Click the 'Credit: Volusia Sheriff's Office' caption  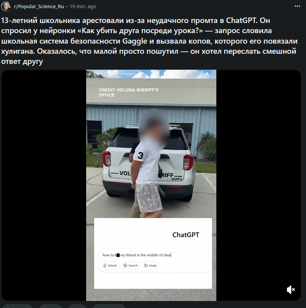(128, 93)
